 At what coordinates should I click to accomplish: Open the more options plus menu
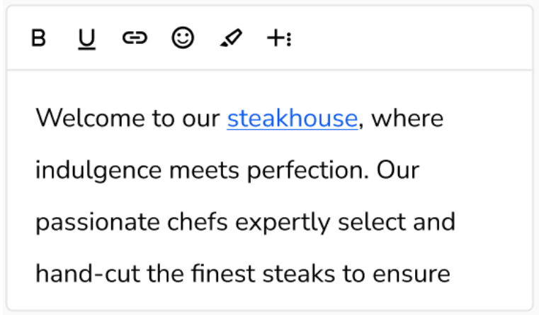tap(279, 38)
